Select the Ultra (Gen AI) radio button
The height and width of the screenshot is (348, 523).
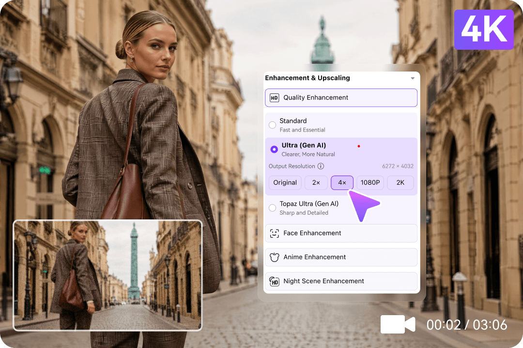pos(274,149)
